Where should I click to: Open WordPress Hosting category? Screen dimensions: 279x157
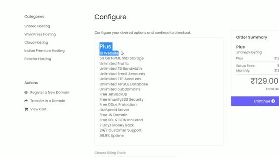[x=40, y=34]
